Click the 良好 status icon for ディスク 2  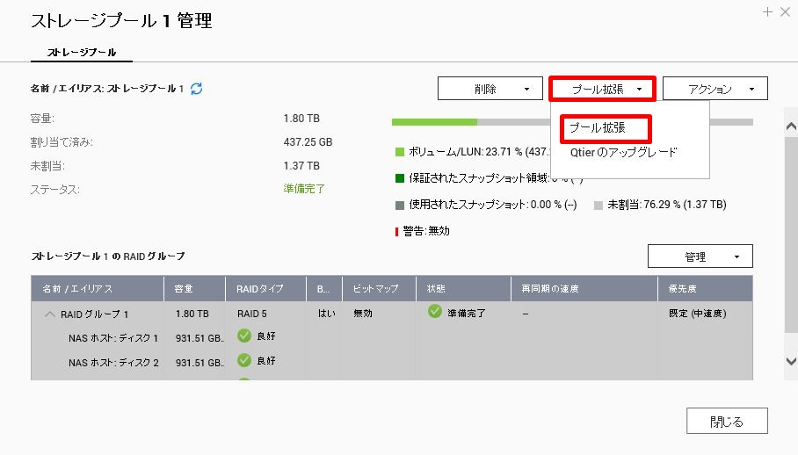244,360
